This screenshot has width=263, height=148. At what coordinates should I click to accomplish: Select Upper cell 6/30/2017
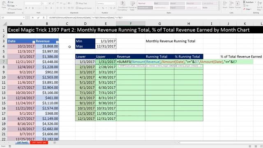[106, 88]
